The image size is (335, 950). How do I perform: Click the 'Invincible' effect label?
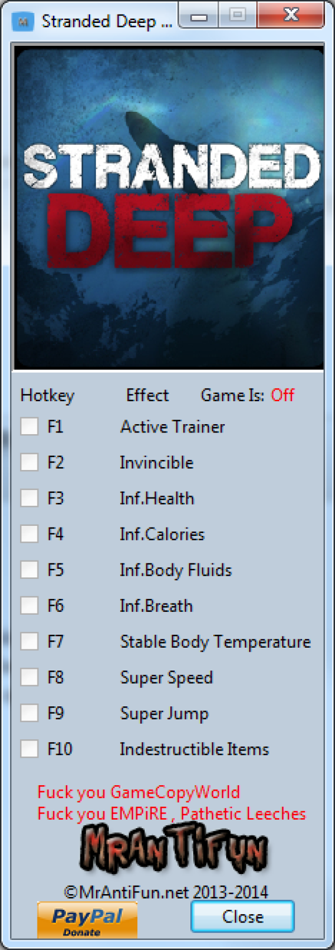click(156, 463)
